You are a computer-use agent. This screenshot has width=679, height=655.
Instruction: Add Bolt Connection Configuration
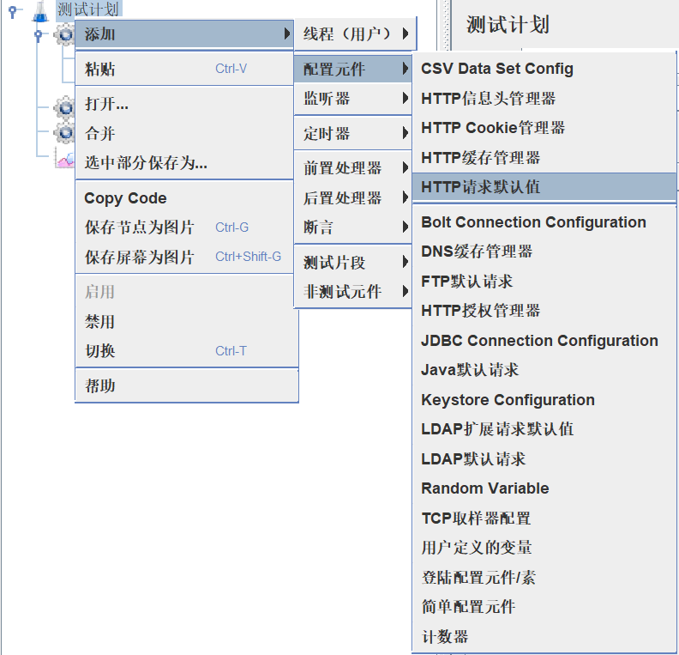[x=544, y=222]
